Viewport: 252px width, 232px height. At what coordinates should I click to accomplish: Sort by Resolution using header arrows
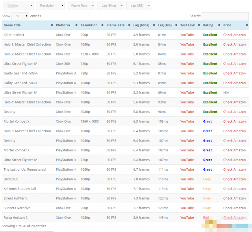pos(102,25)
